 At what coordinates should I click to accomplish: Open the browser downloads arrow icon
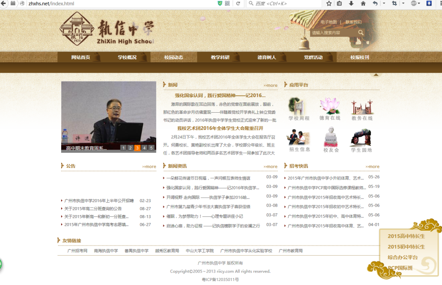pyautogui.click(x=351, y=4)
